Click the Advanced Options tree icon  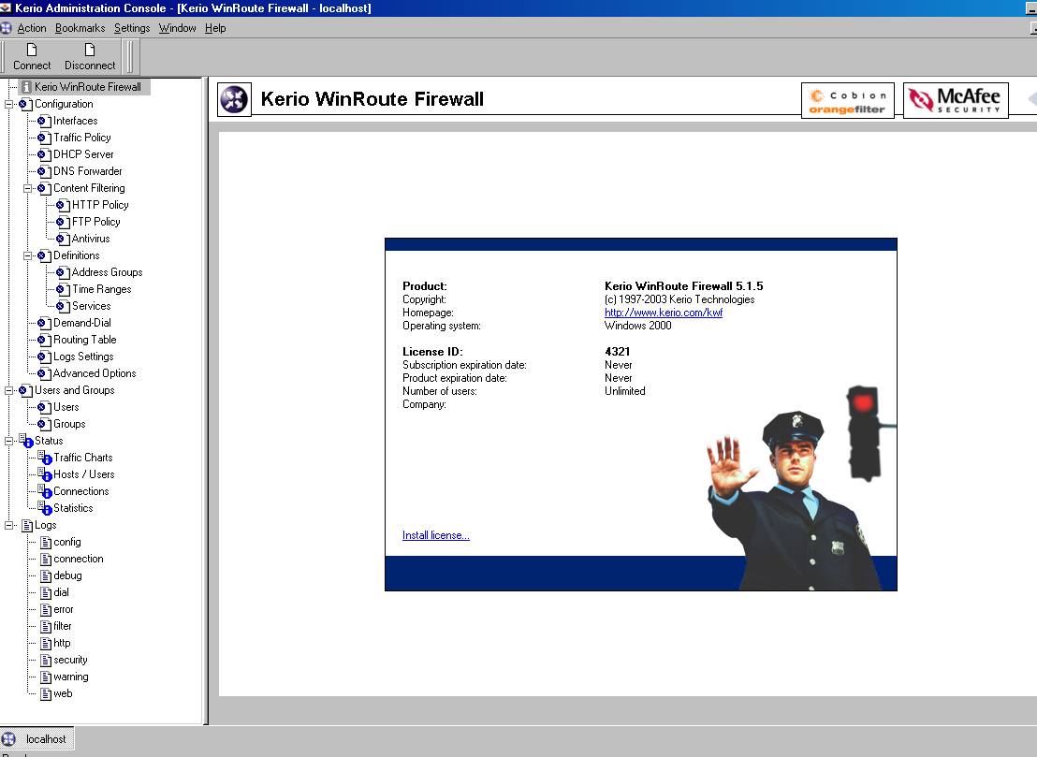[x=44, y=373]
